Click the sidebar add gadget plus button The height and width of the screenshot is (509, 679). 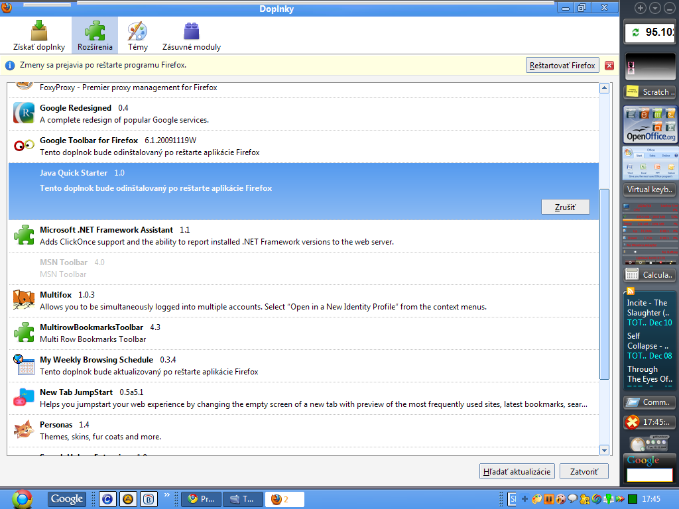click(641, 8)
